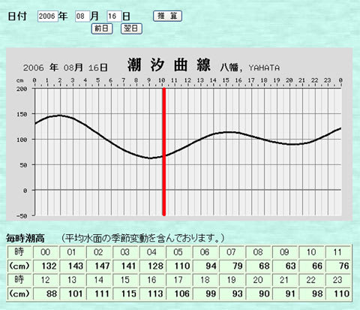Click the 八幡, YAHATA location label
The height and width of the screenshot is (310, 360).
250,68
